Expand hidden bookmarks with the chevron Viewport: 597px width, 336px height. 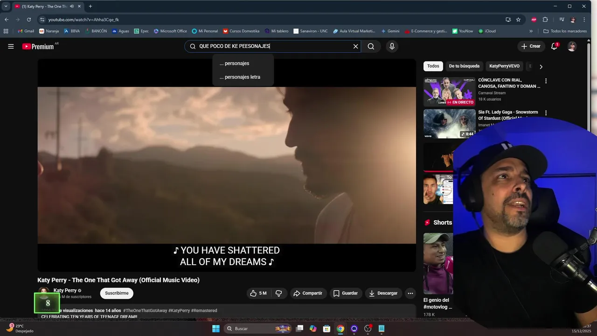pyautogui.click(x=531, y=31)
